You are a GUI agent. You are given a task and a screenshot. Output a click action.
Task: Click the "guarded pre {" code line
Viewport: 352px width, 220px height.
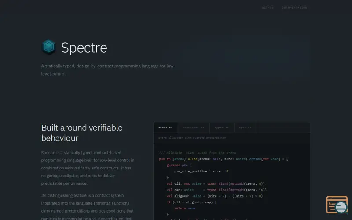179,165
